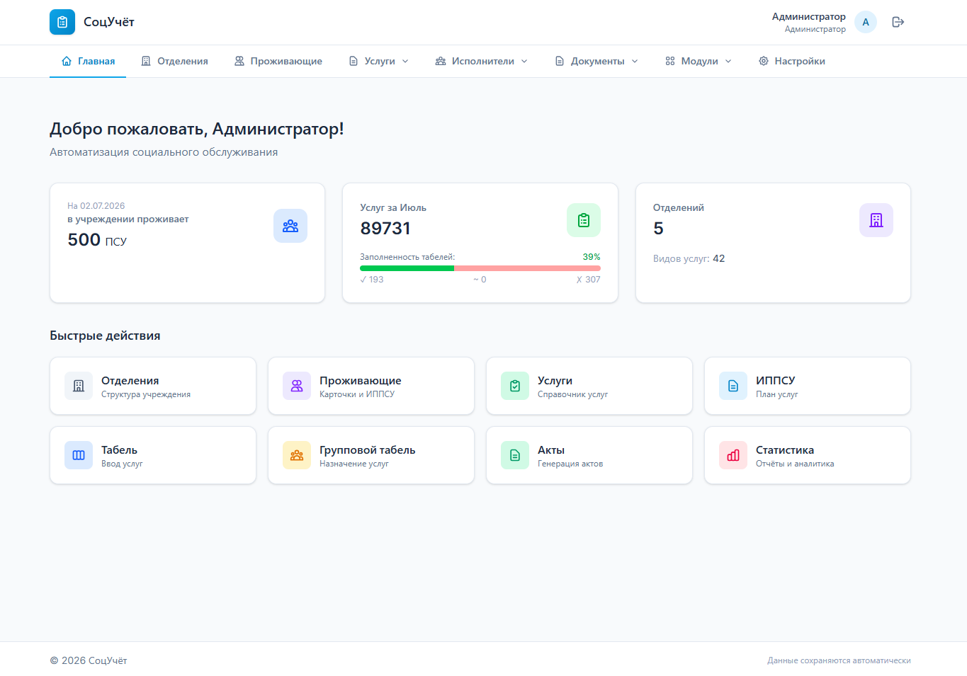The height and width of the screenshot is (676, 967).
Task: Click the file icon beside Документы menu
Action: click(560, 61)
